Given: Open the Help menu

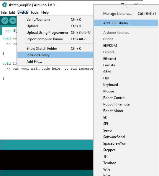Looking at the screenshot, I should click(45, 12).
